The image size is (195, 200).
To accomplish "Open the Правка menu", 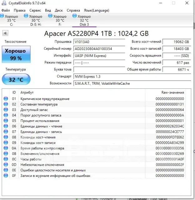I will coord(19,10).
